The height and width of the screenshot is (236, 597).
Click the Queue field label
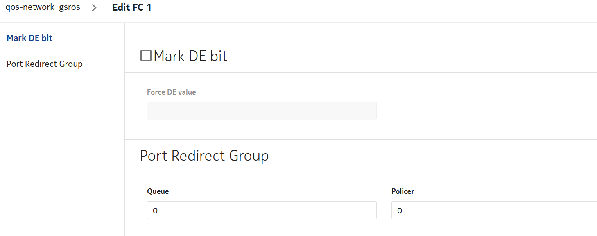tap(158, 191)
